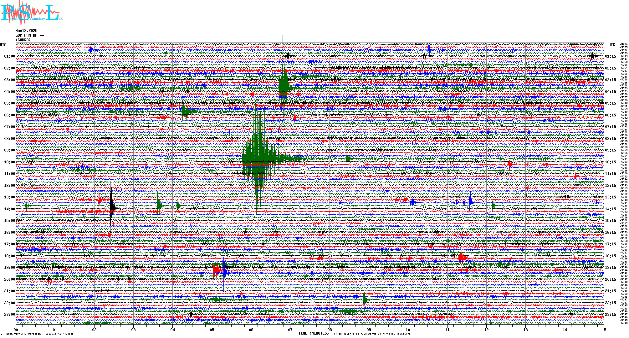Click the vertical division microvolts footnote
This screenshot has width=629, height=338.
pyautogui.click(x=40, y=334)
